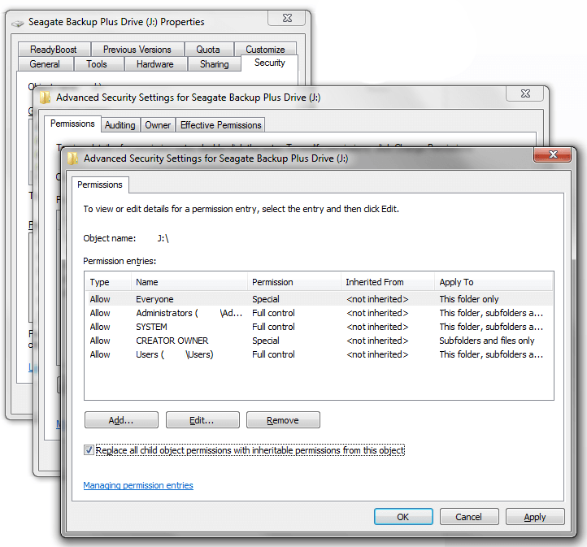This screenshot has height=547, width=587.
Task: Click the folder icon in front dialog title bar
Action: pos(72,158)
